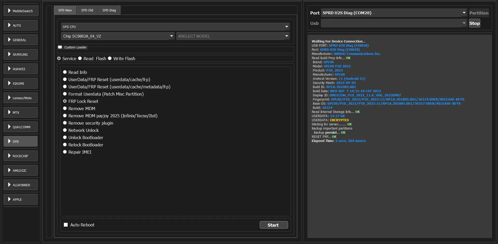
Task: Click the Base OS line in the log
Action: tap(387, 104)
